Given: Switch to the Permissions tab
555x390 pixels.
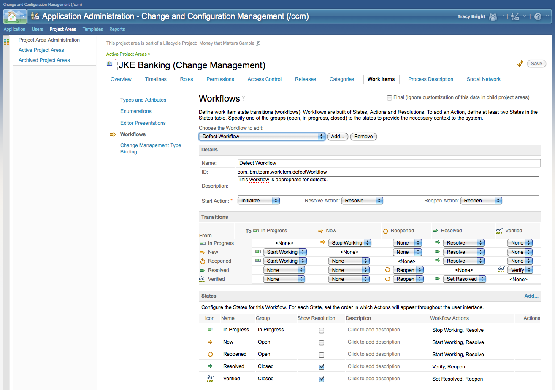Looking at the screenshot, I should tap(220, 79).
